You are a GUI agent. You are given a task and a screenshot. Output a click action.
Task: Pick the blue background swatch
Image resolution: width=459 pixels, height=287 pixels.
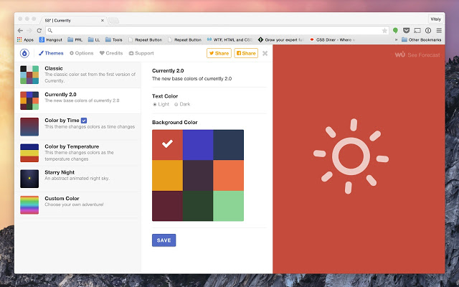198,145
